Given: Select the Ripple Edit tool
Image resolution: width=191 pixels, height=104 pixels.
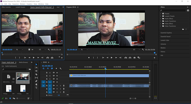Looking at the screenshot, I should point(36,71).
